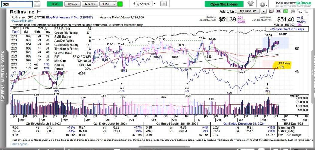
Task: Open the alerts bell icon
Action: coord(250,4)
